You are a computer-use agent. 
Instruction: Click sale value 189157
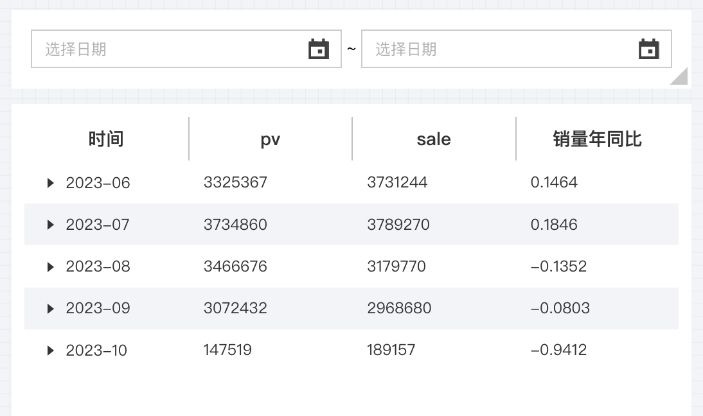391,350
